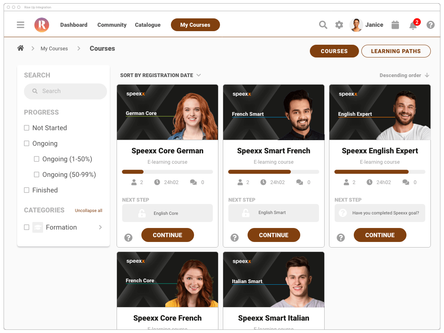Continue the Speexx Core German course
This screenshot has height=333, width=444.
tap(168, 235)
